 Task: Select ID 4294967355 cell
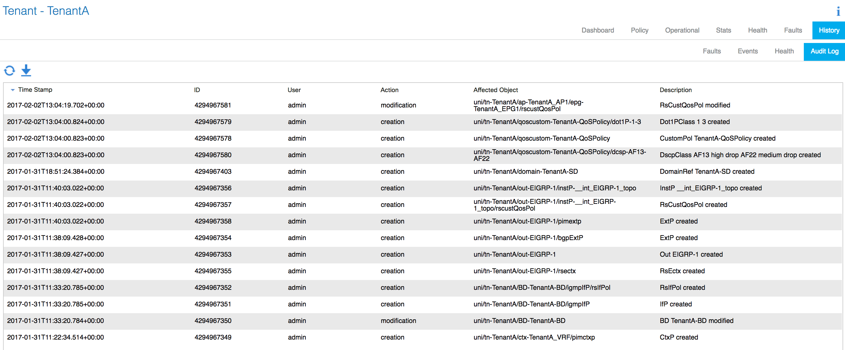pos(213,271)
